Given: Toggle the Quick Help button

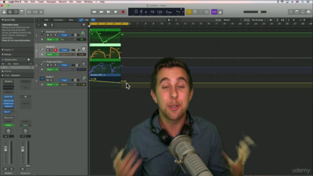Looking at the screenshot, I should [x=16, y=12].
